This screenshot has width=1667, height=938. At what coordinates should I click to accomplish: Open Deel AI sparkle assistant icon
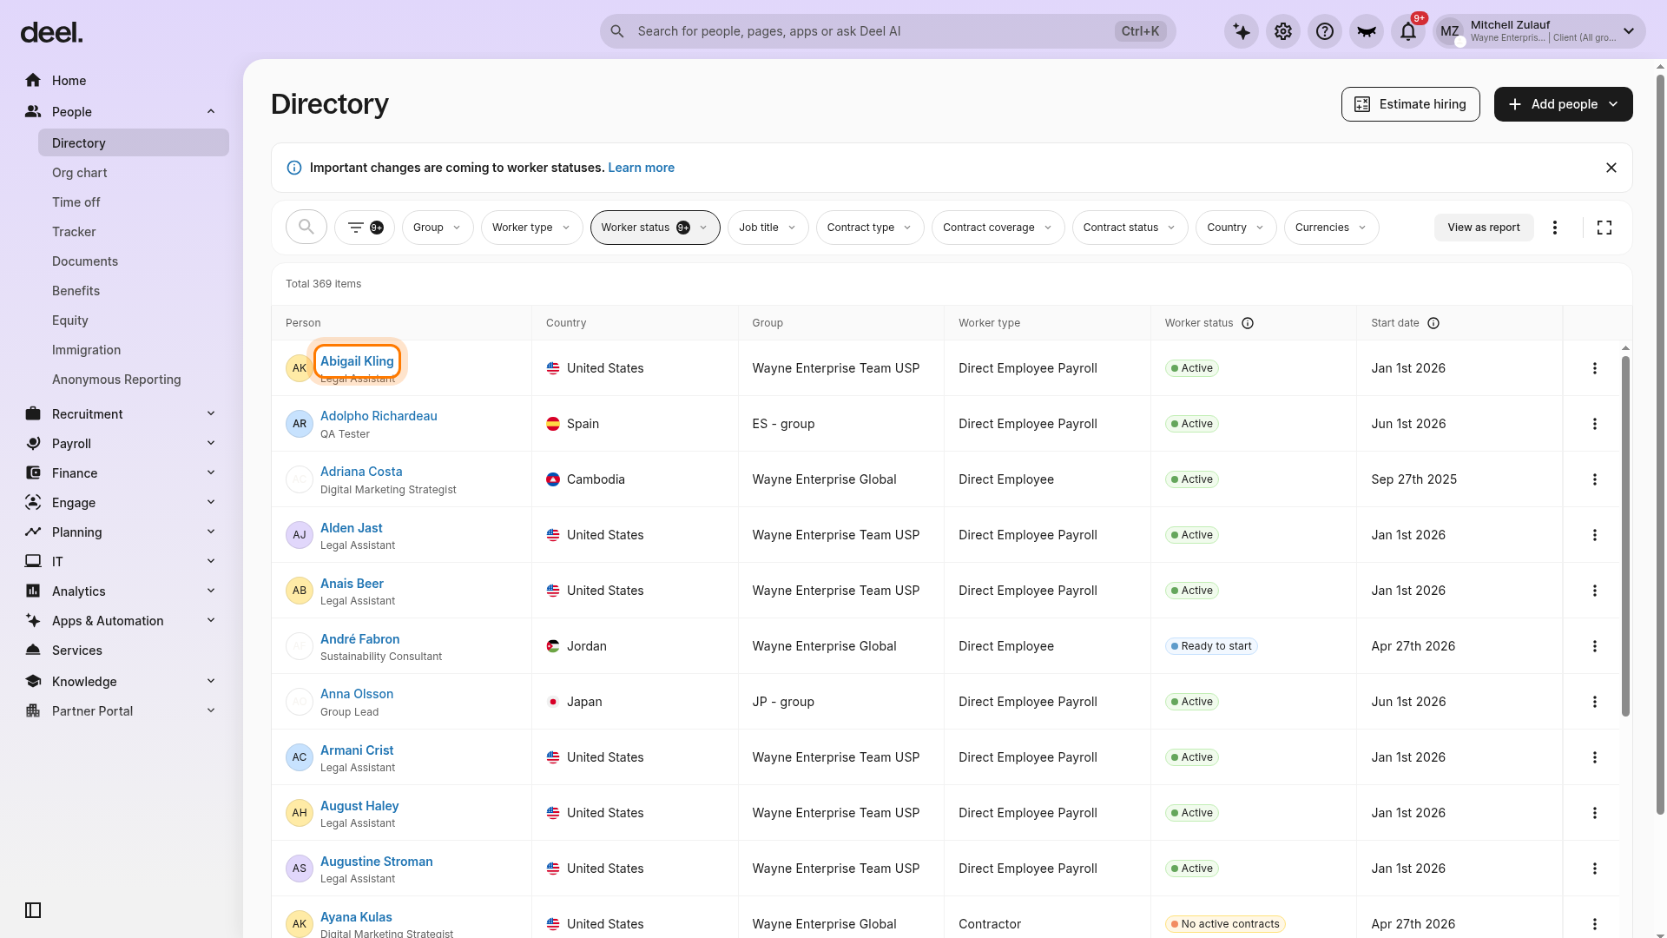coord(1242,31)
